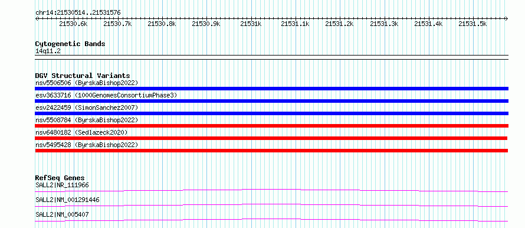Image resolution: width=525 pixels, height=228 pixels.
Task: Select the Cytogenetic Bands track title
Action: tap(70, 44)
